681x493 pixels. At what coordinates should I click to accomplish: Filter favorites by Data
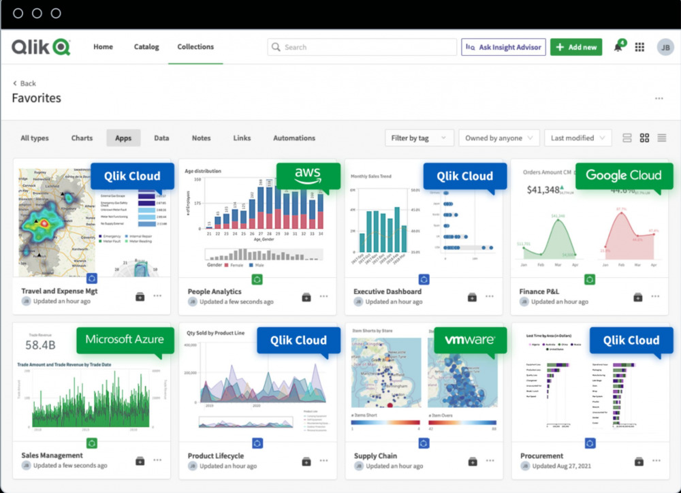tap(161, 138)
